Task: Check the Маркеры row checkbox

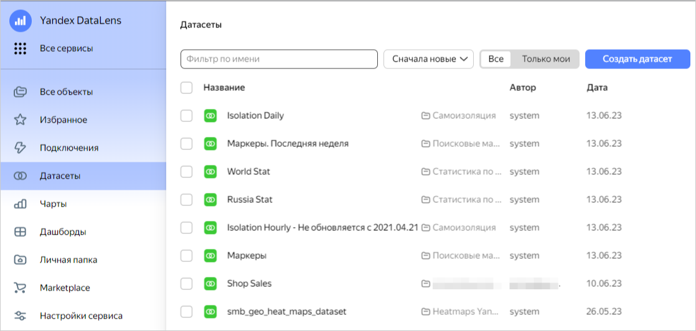Action: pyautogui.click(x=186, y=256)
